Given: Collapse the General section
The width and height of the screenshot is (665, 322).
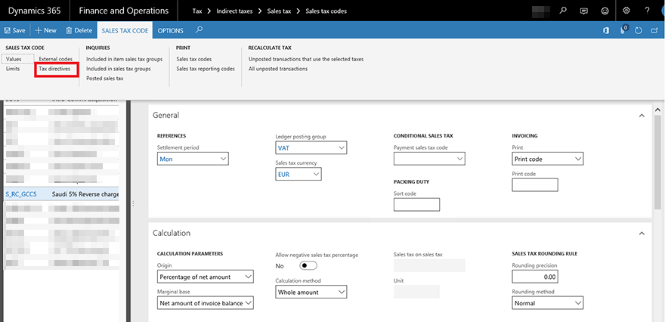Looking at the screenshot, I should click(642, 116).
